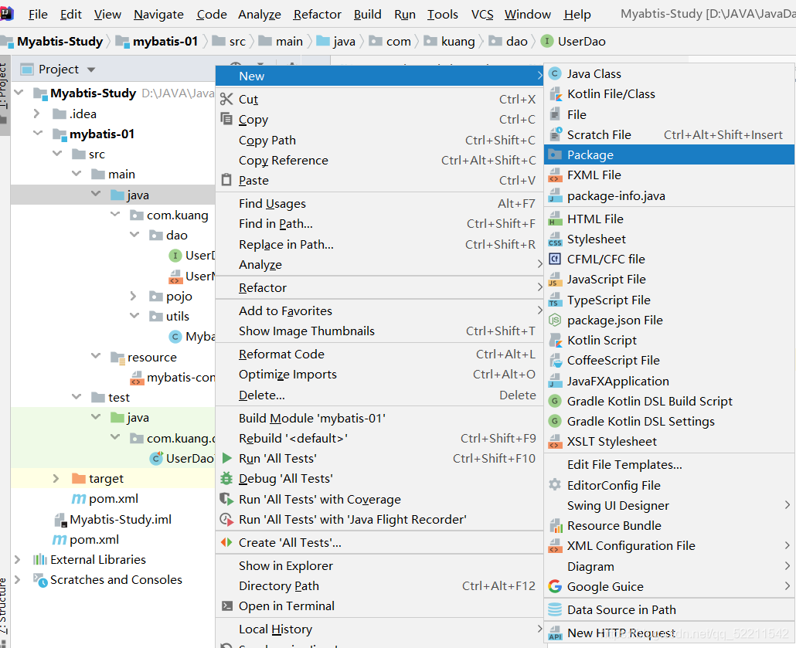
Task: Open the XML Configuration File submenu
Action: tap(668, 546)
